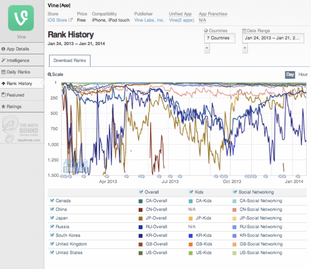Toggle the Kids category checkbox
Screen dimensions: 311x269
(x=190, y=192)
